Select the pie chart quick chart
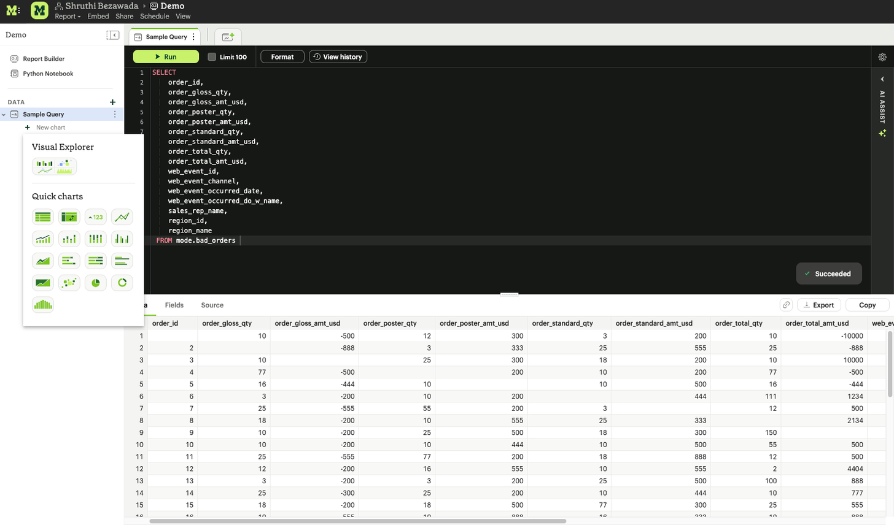 [x=96, y=283]
